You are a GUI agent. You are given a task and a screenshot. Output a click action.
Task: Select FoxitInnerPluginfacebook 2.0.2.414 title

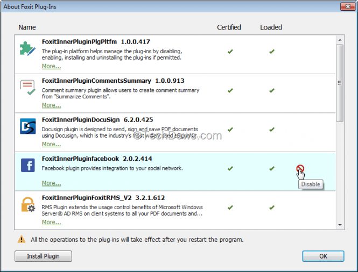point(97,159)
